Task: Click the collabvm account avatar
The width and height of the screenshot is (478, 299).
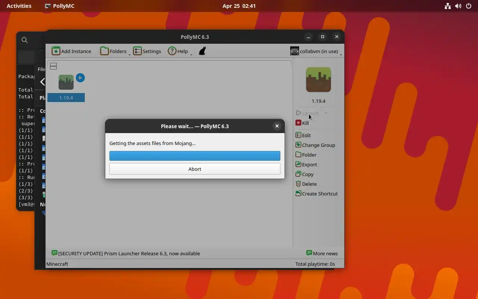Action: [294, 51]
